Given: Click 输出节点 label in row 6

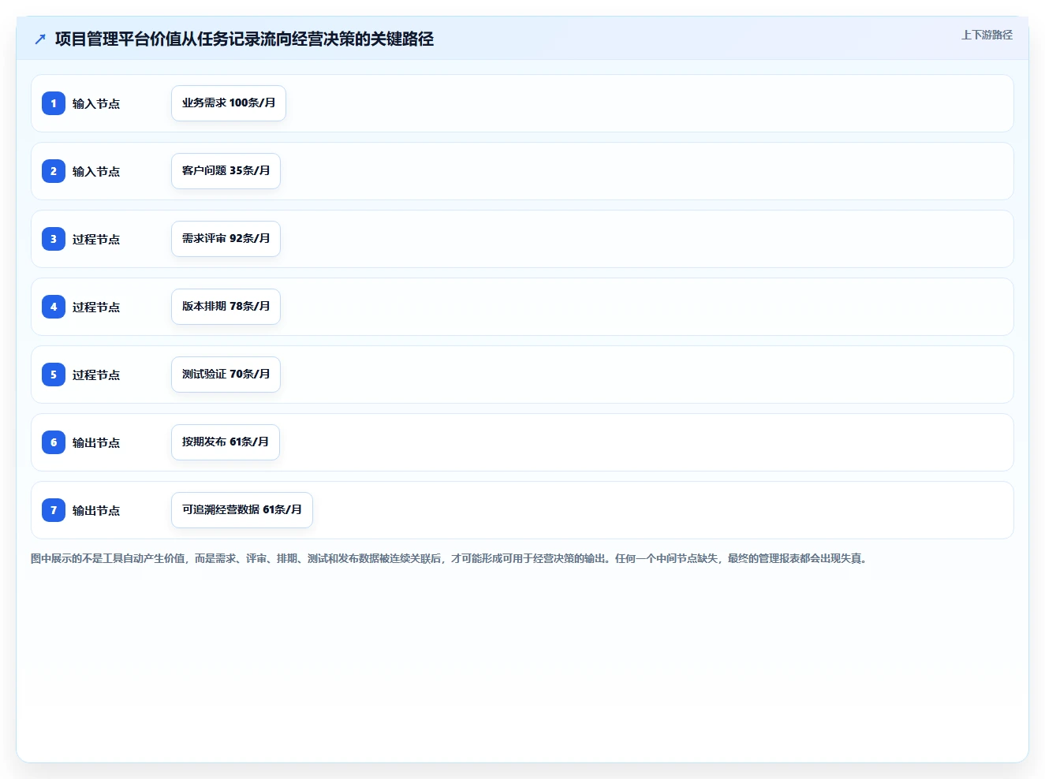Looking at the screenshot, I should click(96, 443).
